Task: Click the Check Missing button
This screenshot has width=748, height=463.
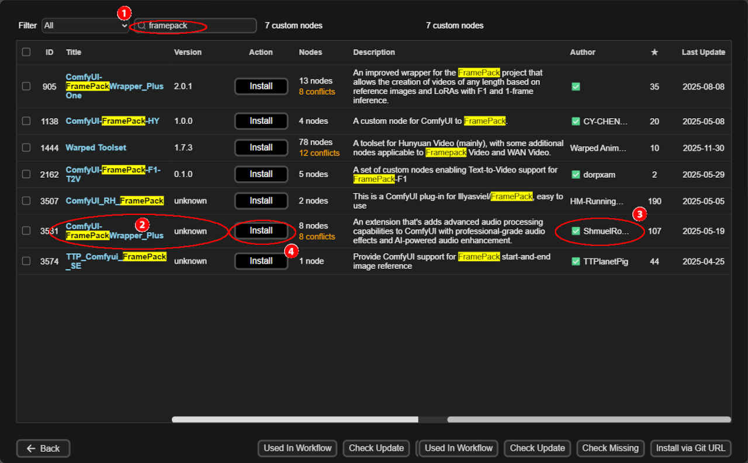Action: (610, 448)
